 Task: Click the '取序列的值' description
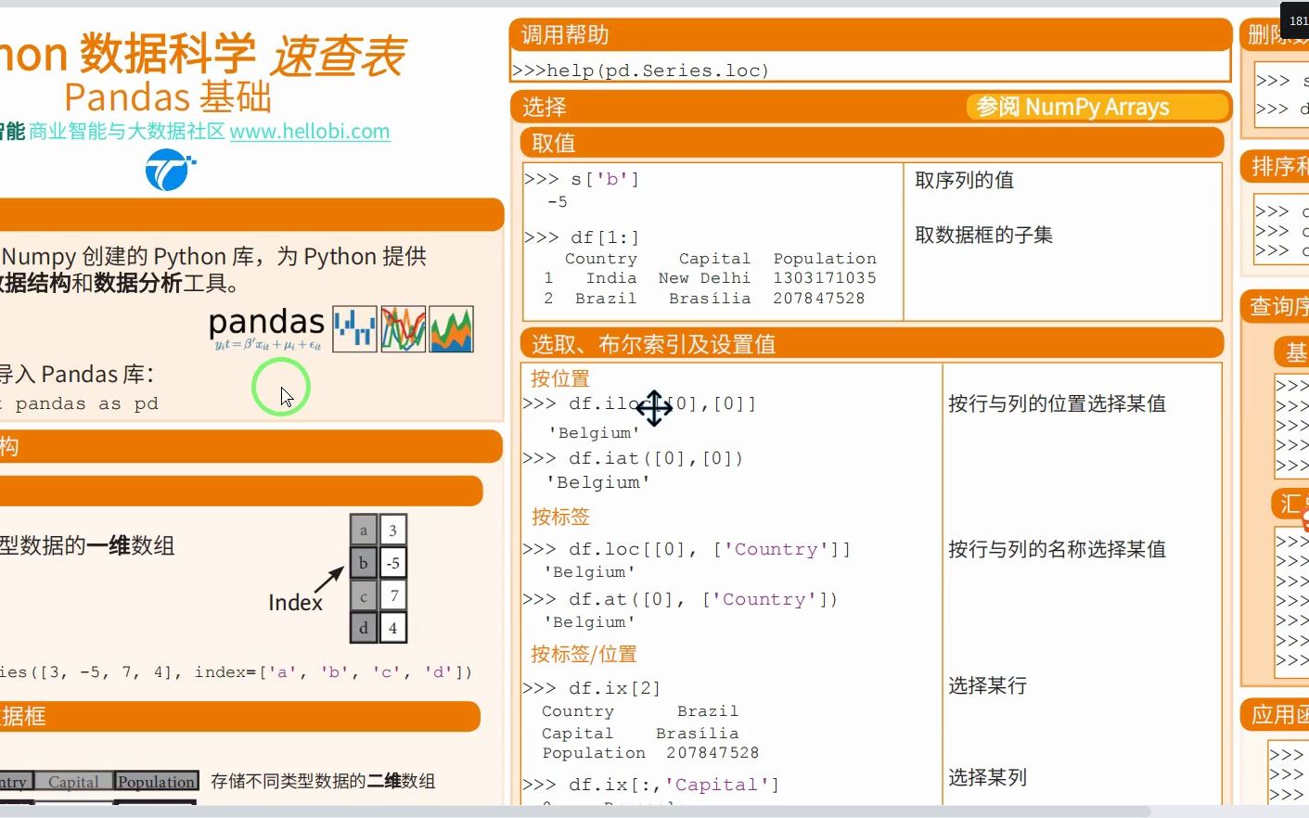(964, 180)
